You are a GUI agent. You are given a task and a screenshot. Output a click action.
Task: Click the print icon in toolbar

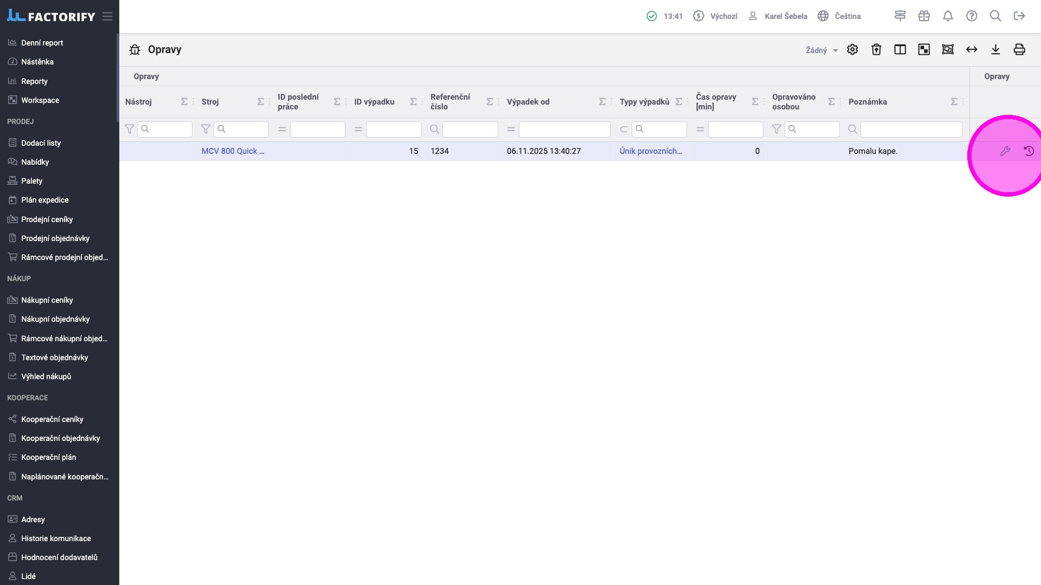point(1019,50)
